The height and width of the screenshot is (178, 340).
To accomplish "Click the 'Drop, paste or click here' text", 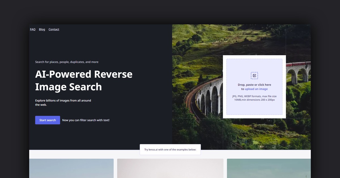I will point(254,85).
